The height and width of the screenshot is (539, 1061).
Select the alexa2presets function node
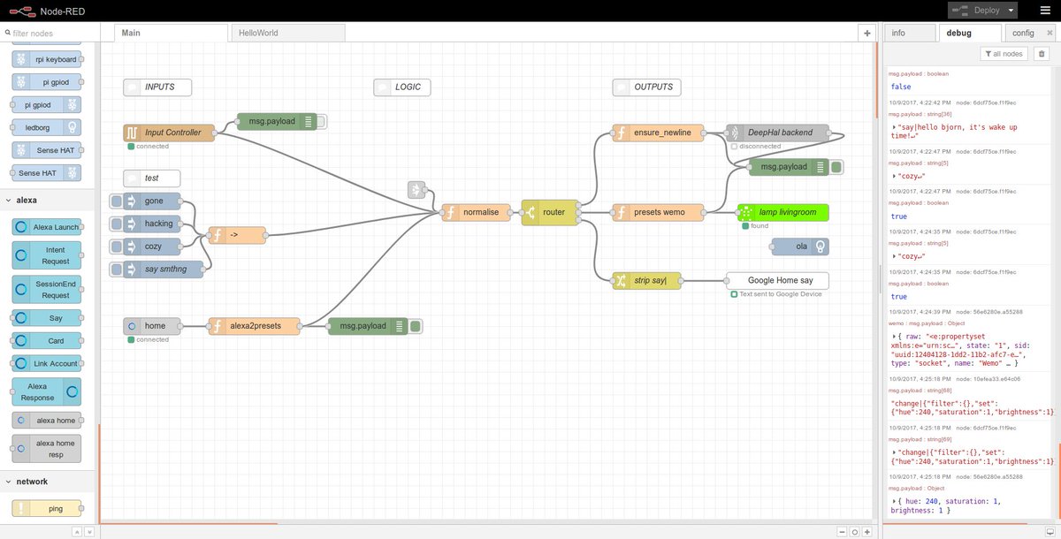coord(255,325)
